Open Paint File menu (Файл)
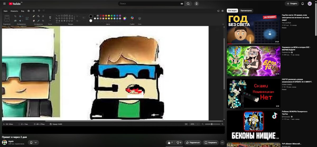 pyautogui.click(x=5, y=11)
